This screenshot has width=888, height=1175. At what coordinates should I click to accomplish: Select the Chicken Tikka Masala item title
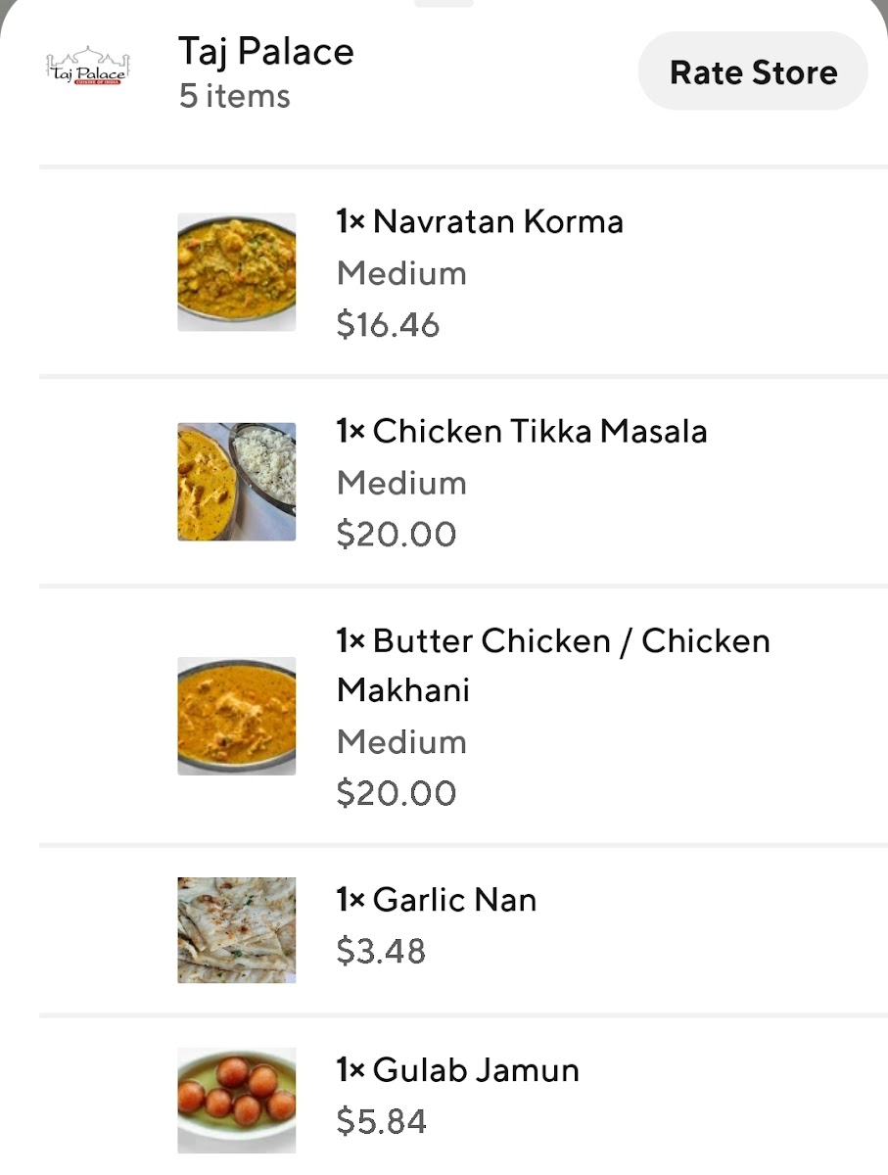(x=521, y=431)
